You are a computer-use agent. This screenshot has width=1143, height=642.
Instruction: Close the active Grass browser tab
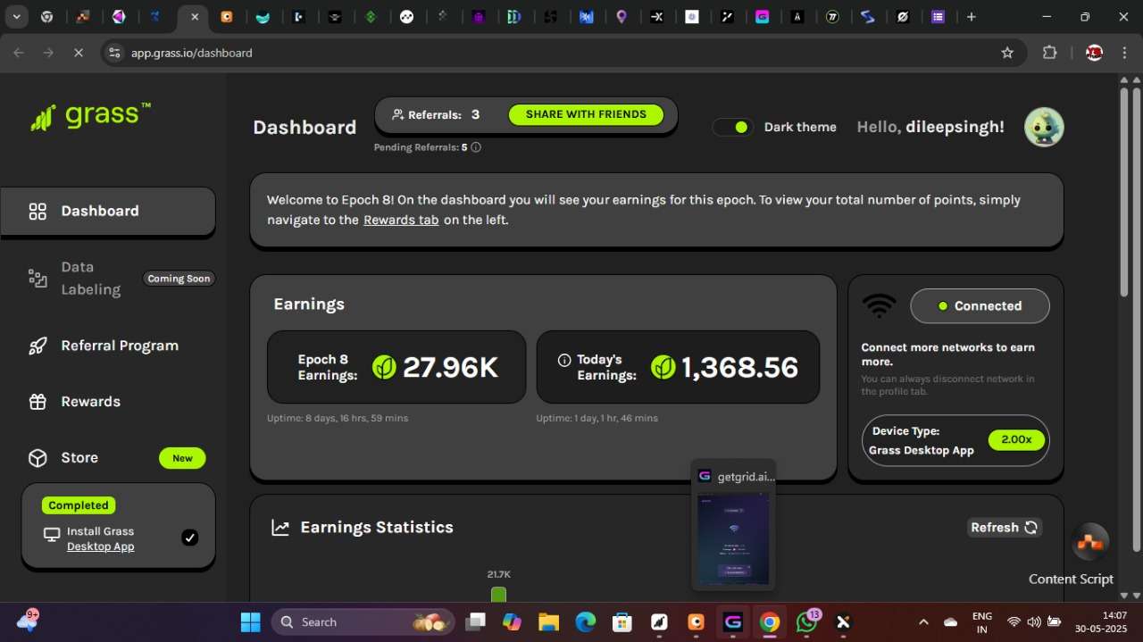click(195, 17)
